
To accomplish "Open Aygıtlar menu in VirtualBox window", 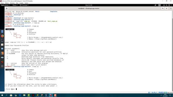I will (21, 3).
